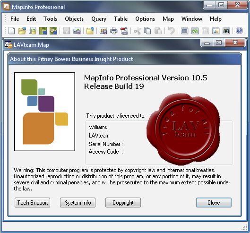250x233 pixels.
Task: Open the Help menu
Action: point(216,19)
